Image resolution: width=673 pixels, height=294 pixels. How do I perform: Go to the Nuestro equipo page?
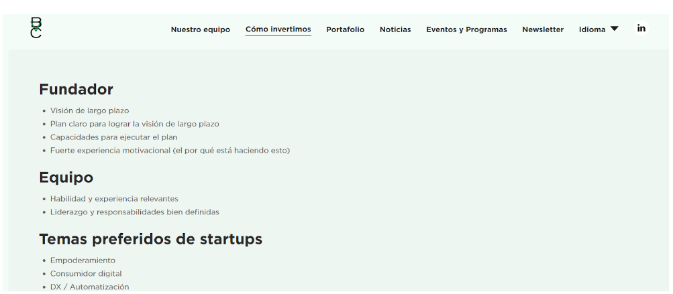(200, 29)
